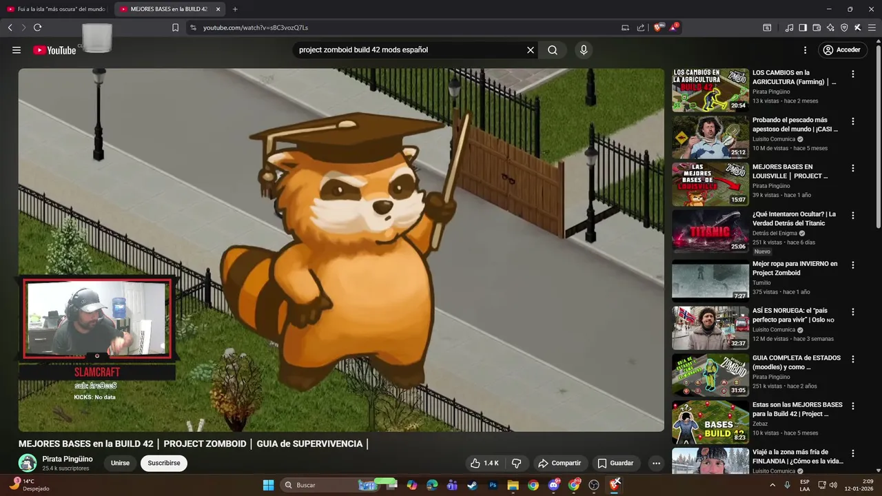Show hidden tray icons chevron
The width and height of the screenshot is (882, 496).
[772, 485]
